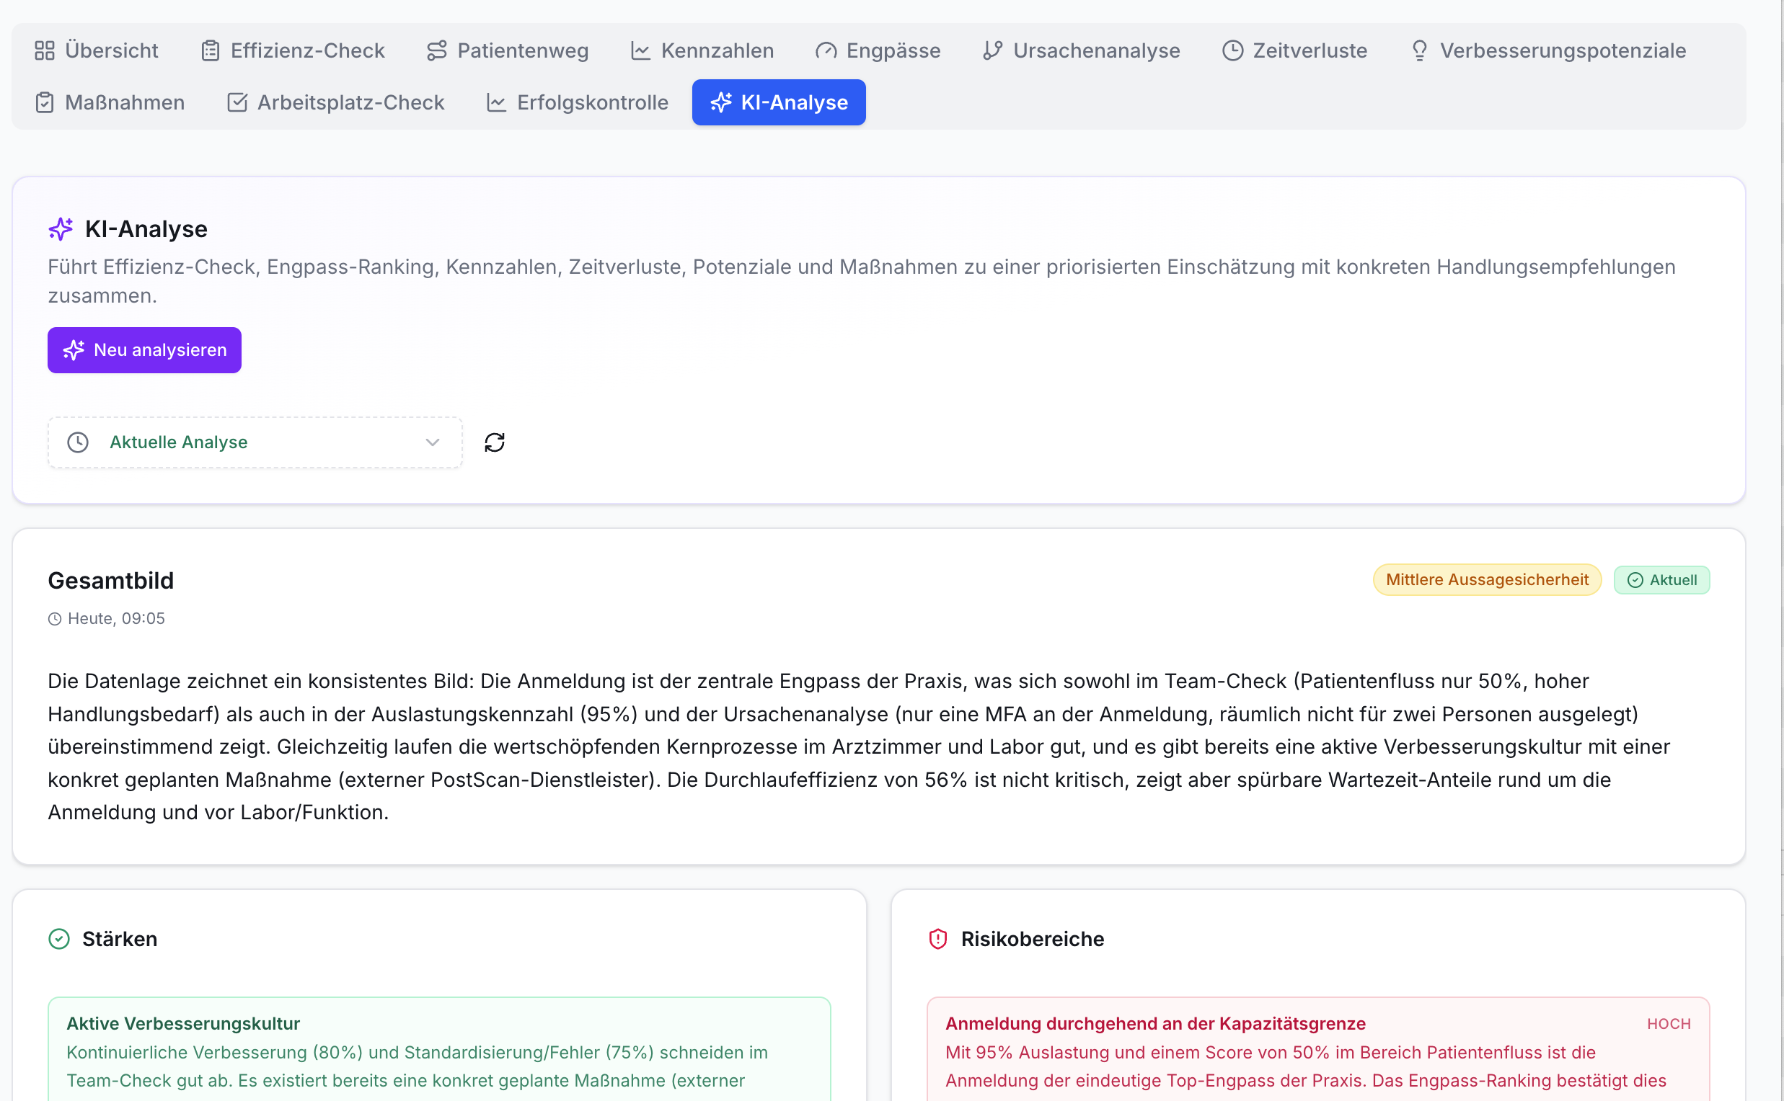Screen dimensions: 1784x1101
Task: Click the Anmeldung durchgehend an der Kapazitätsgrenze title
Action: 1155,1024
